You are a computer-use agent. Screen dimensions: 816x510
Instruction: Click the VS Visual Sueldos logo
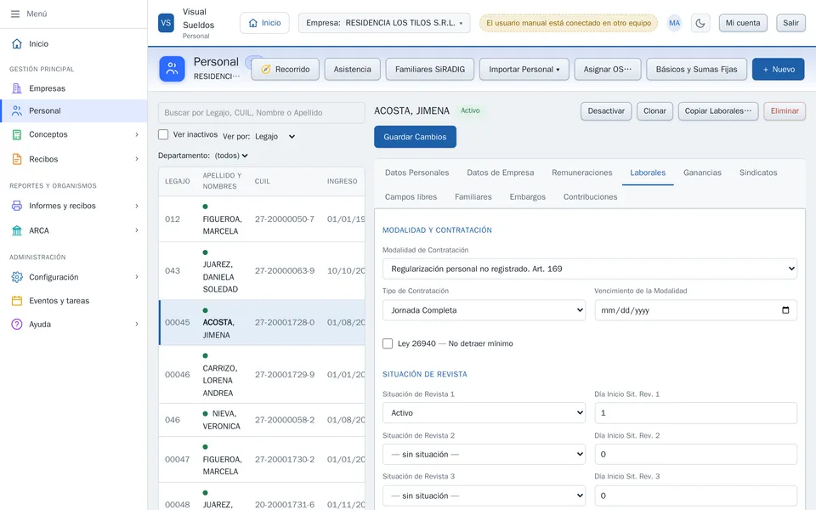(x=166, y=23)
